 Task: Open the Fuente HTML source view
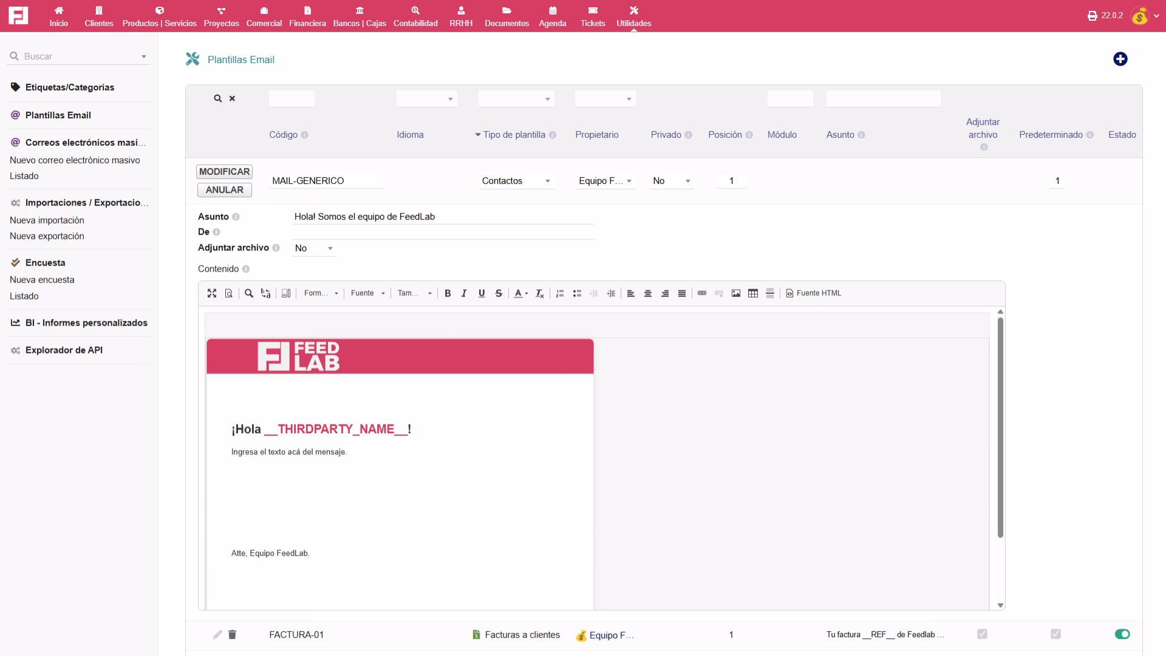click(x=813, y=293)
